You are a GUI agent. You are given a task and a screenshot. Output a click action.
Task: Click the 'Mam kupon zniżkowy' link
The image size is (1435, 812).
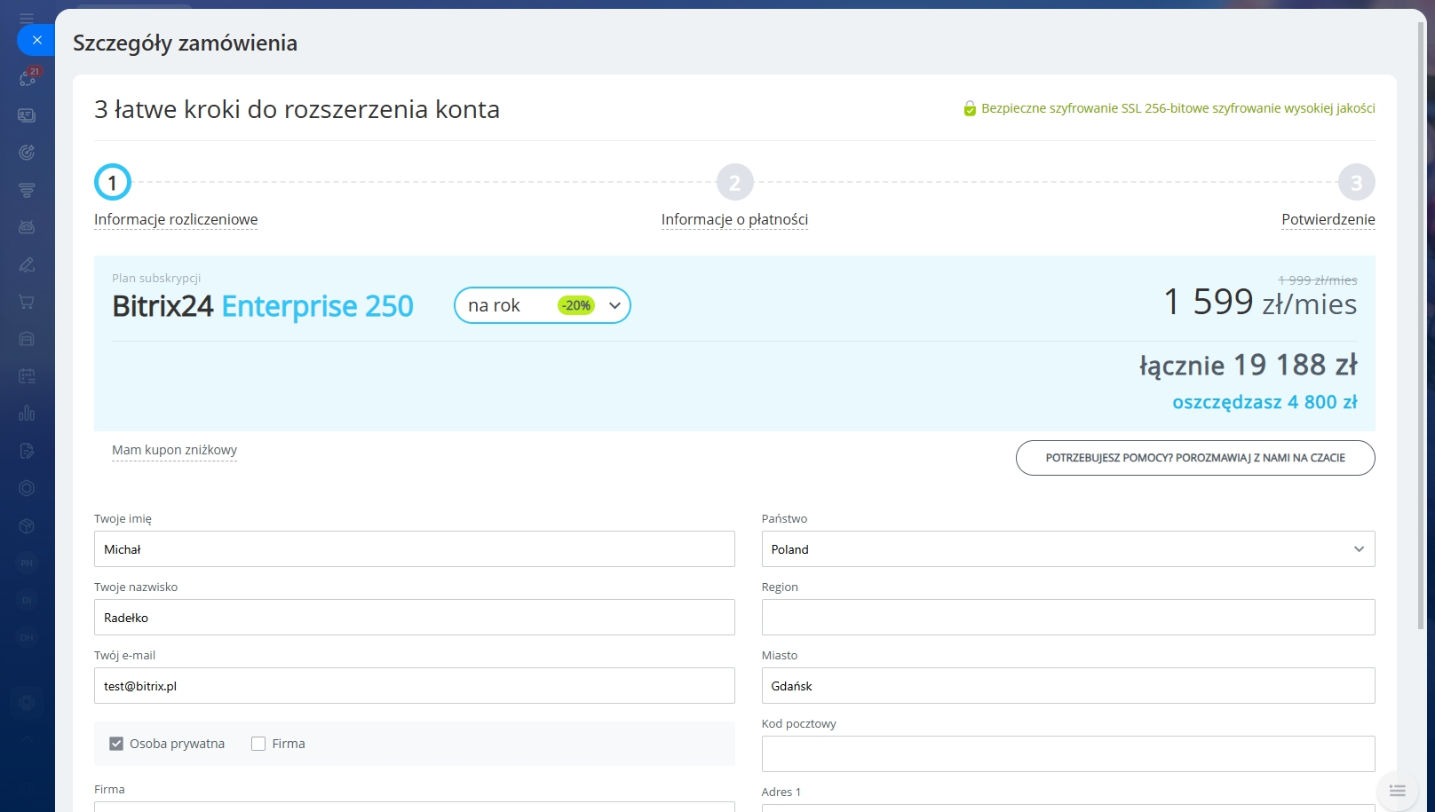[174, 450]
